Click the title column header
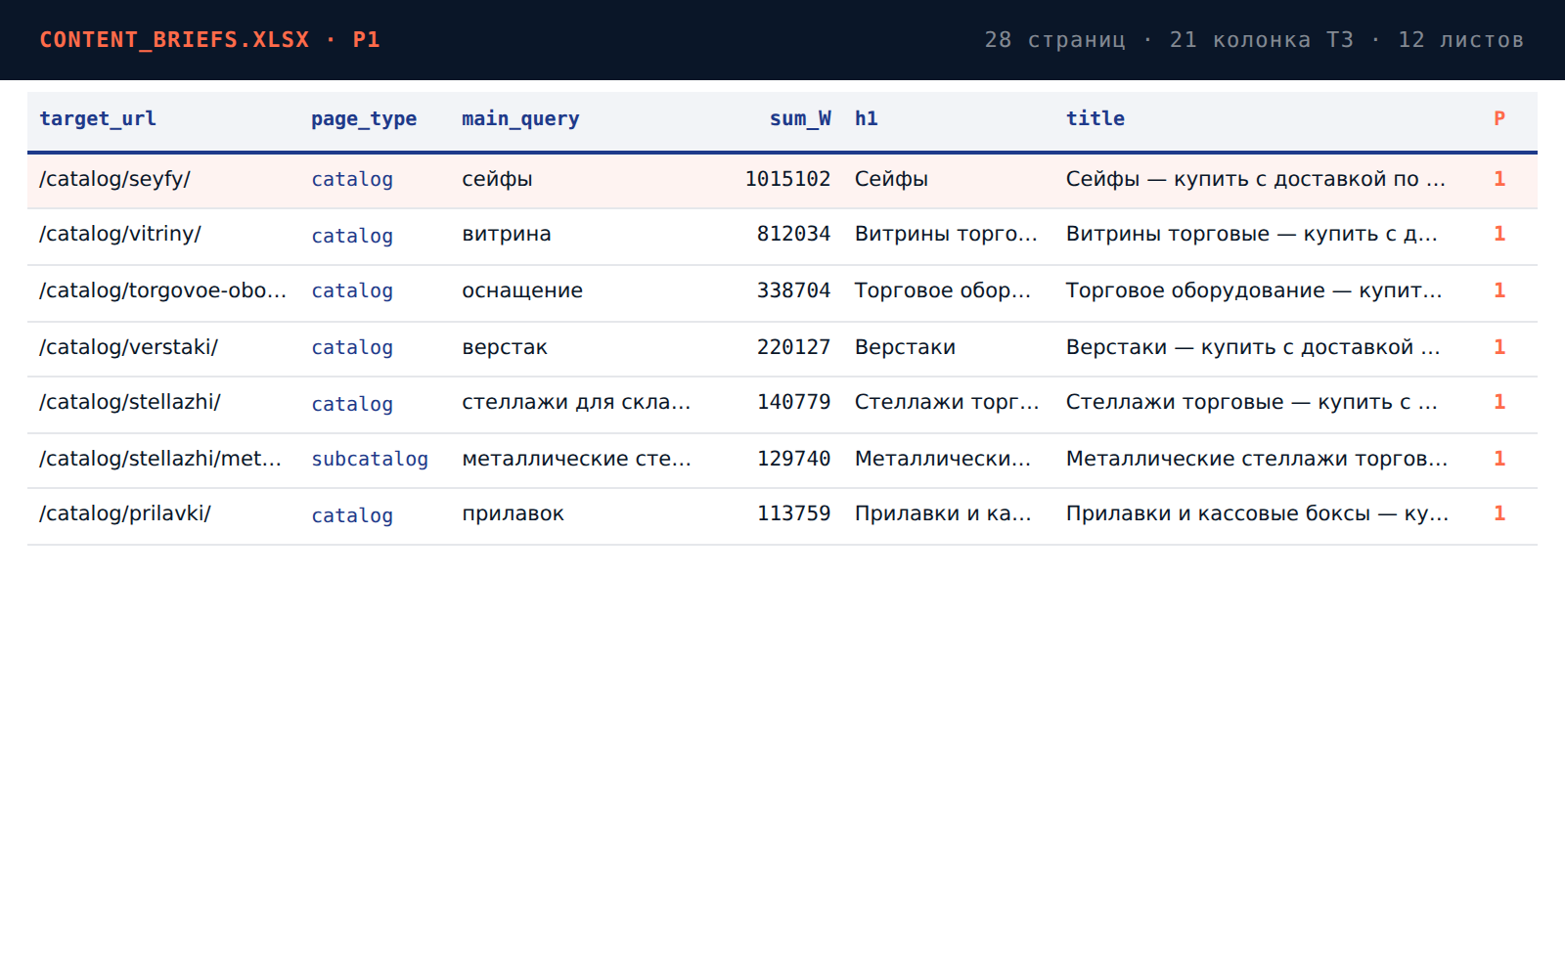Screen dimensions: 1565x978 click(x=1095, y=118)
